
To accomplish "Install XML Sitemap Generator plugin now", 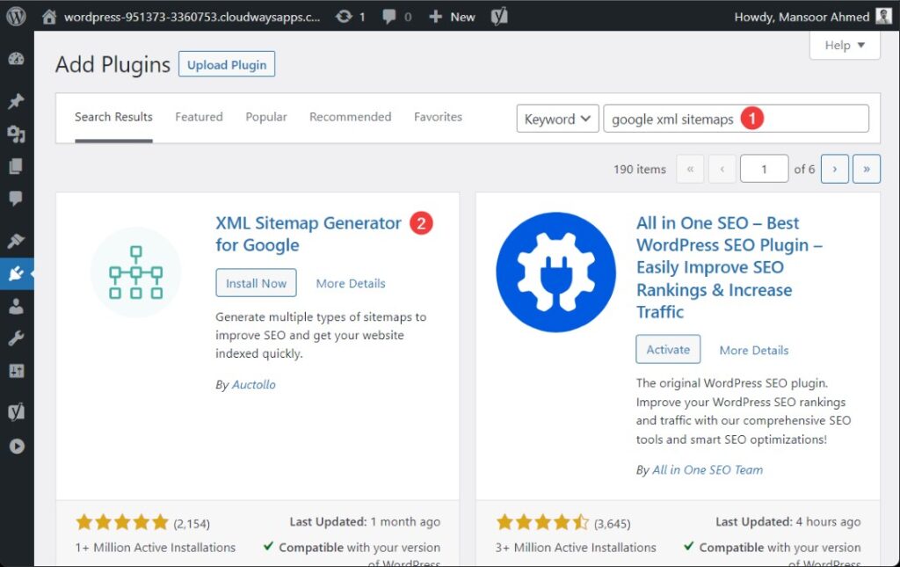I will tap(256, 283).
